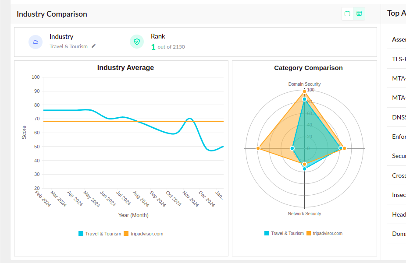The image size is (406, 263).
Task: Click the calendar view icon in Industry Comparison header
Action: [347, 14]
